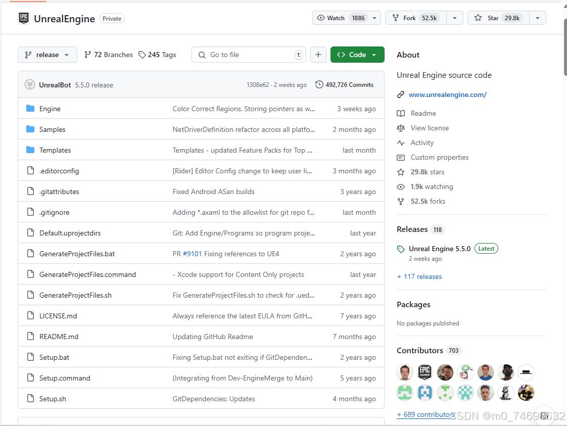Open the www.unrealengine.com link
Image resolution: width=567 pixels, height=426 pixels.
click(448, 94)
